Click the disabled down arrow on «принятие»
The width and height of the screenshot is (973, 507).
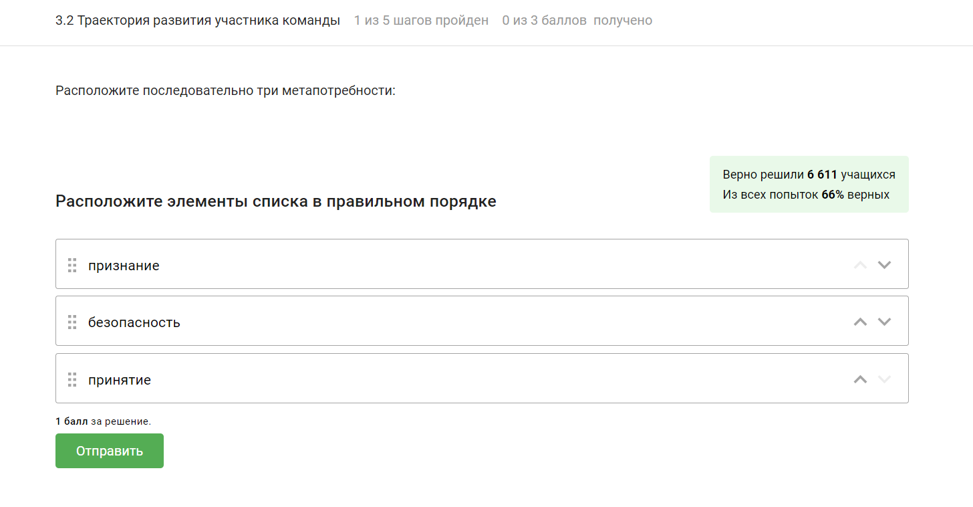tap(884, 379)
